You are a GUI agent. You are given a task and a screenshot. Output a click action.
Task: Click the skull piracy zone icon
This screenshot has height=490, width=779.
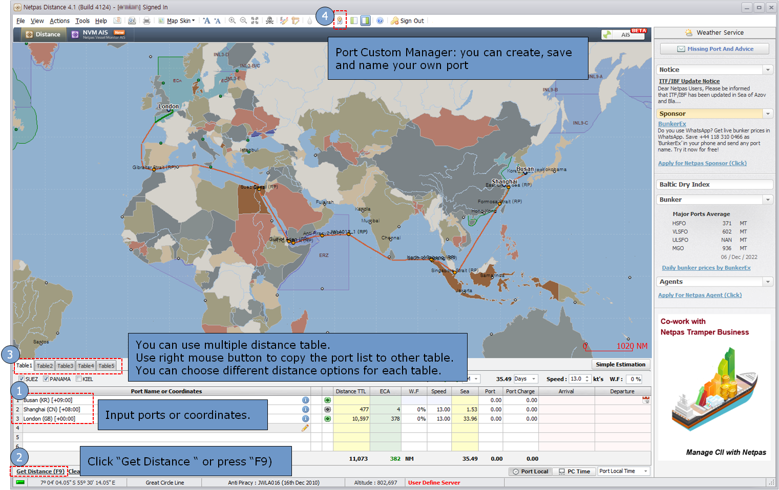(x=269, y=21)
